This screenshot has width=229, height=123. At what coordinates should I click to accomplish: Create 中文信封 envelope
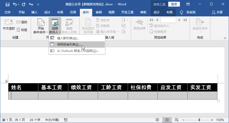tap(9, 25)
